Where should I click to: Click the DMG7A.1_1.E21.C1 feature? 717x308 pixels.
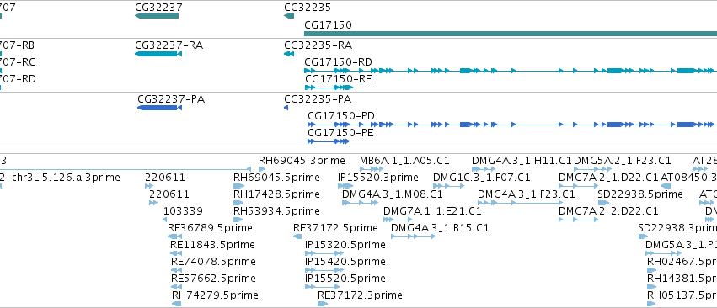398,220
